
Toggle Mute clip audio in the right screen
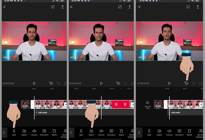[148, 104]
